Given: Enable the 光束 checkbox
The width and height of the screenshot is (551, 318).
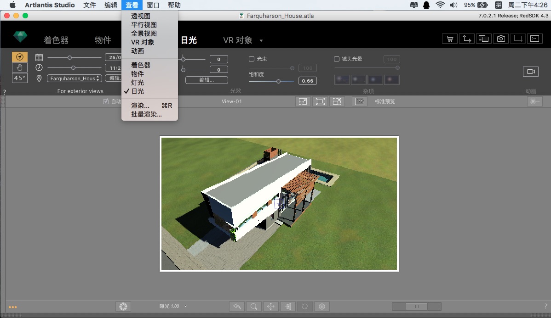Looking at the screenshot, I should [252, 59].
